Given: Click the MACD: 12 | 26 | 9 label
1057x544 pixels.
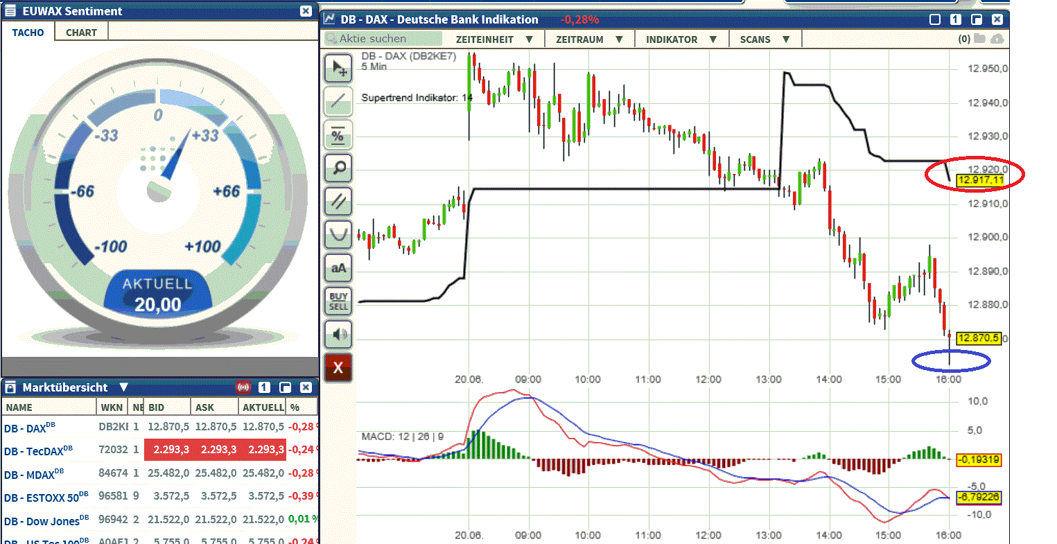Looking at the screenshot, I should coord(402,437).
